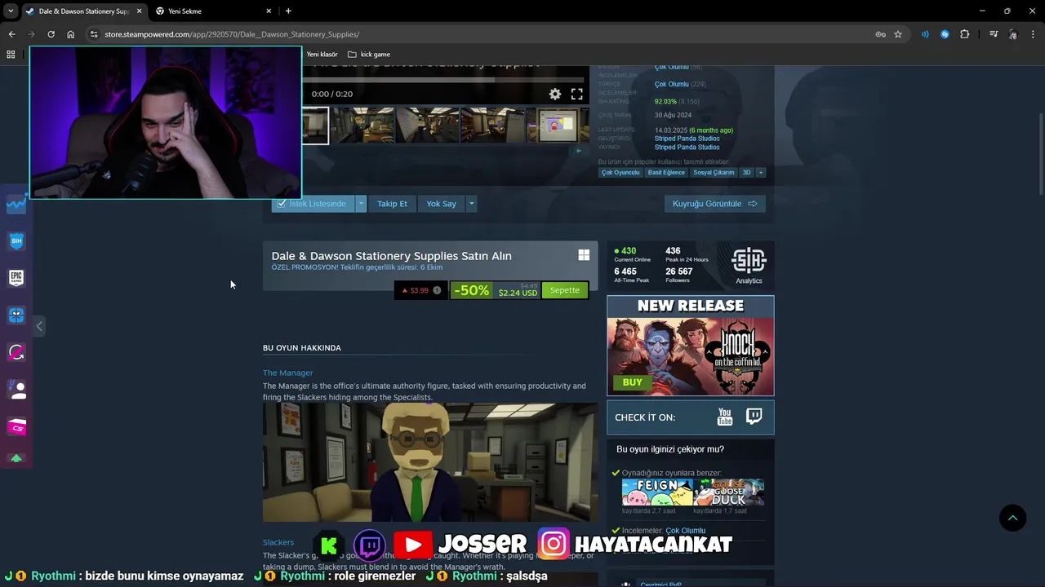
Task: Open Twitch link in Check It On
Action: (x=754, y=417)
